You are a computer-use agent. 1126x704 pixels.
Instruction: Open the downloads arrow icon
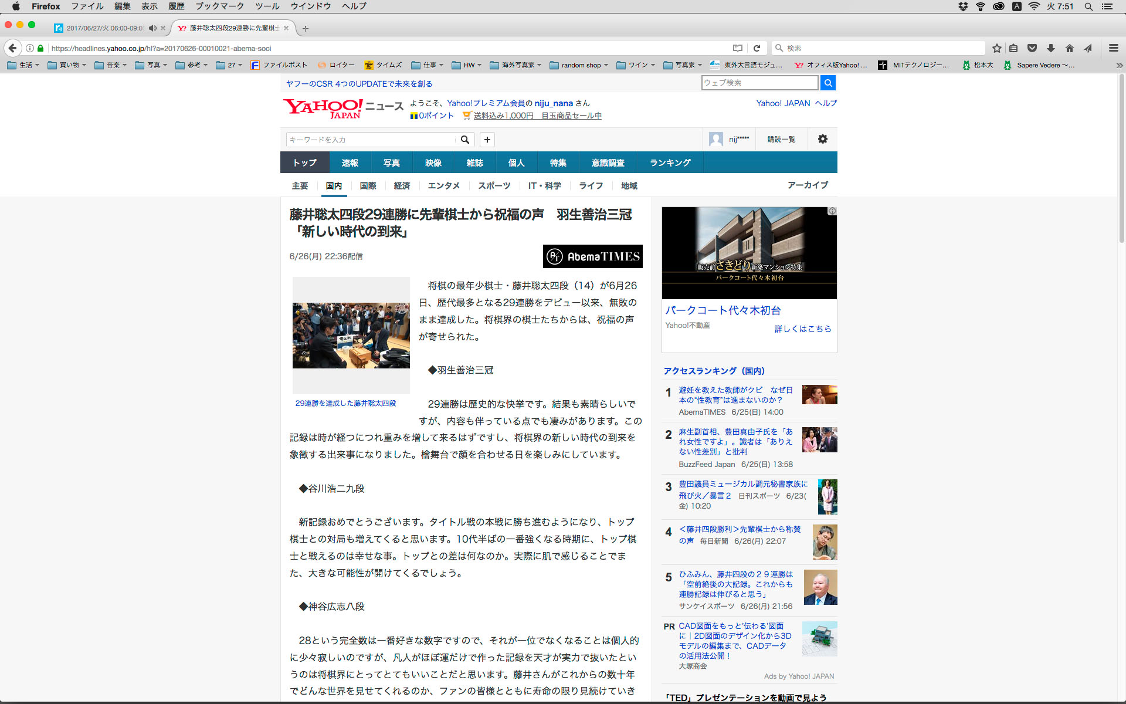pos(1050,48)
